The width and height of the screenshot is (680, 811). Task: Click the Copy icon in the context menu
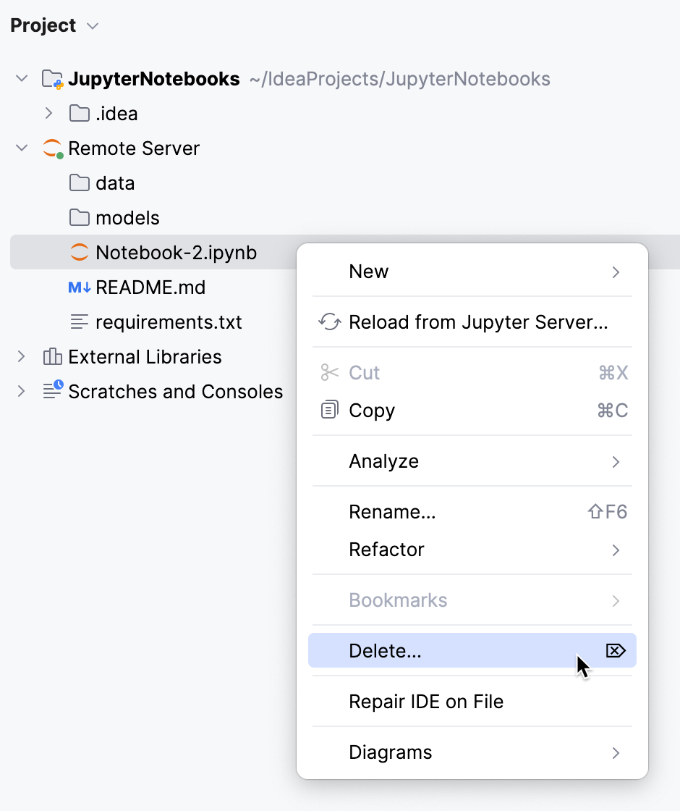click(x=329, y=410)
